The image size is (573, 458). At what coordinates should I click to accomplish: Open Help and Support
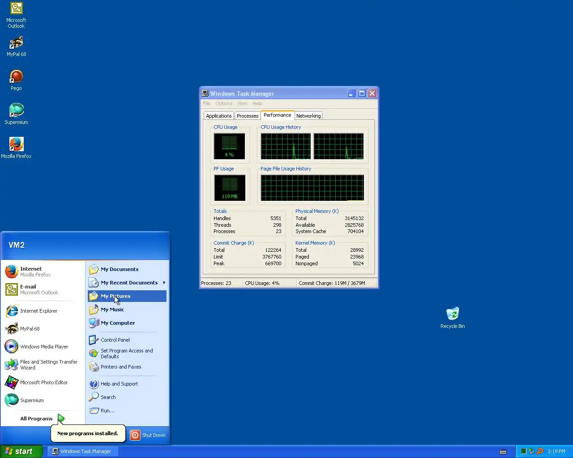click(127, 384)
